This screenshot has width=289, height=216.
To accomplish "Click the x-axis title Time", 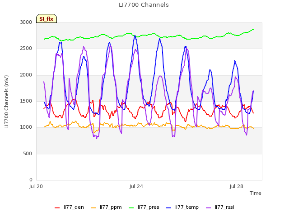I will tap(256, 193).
